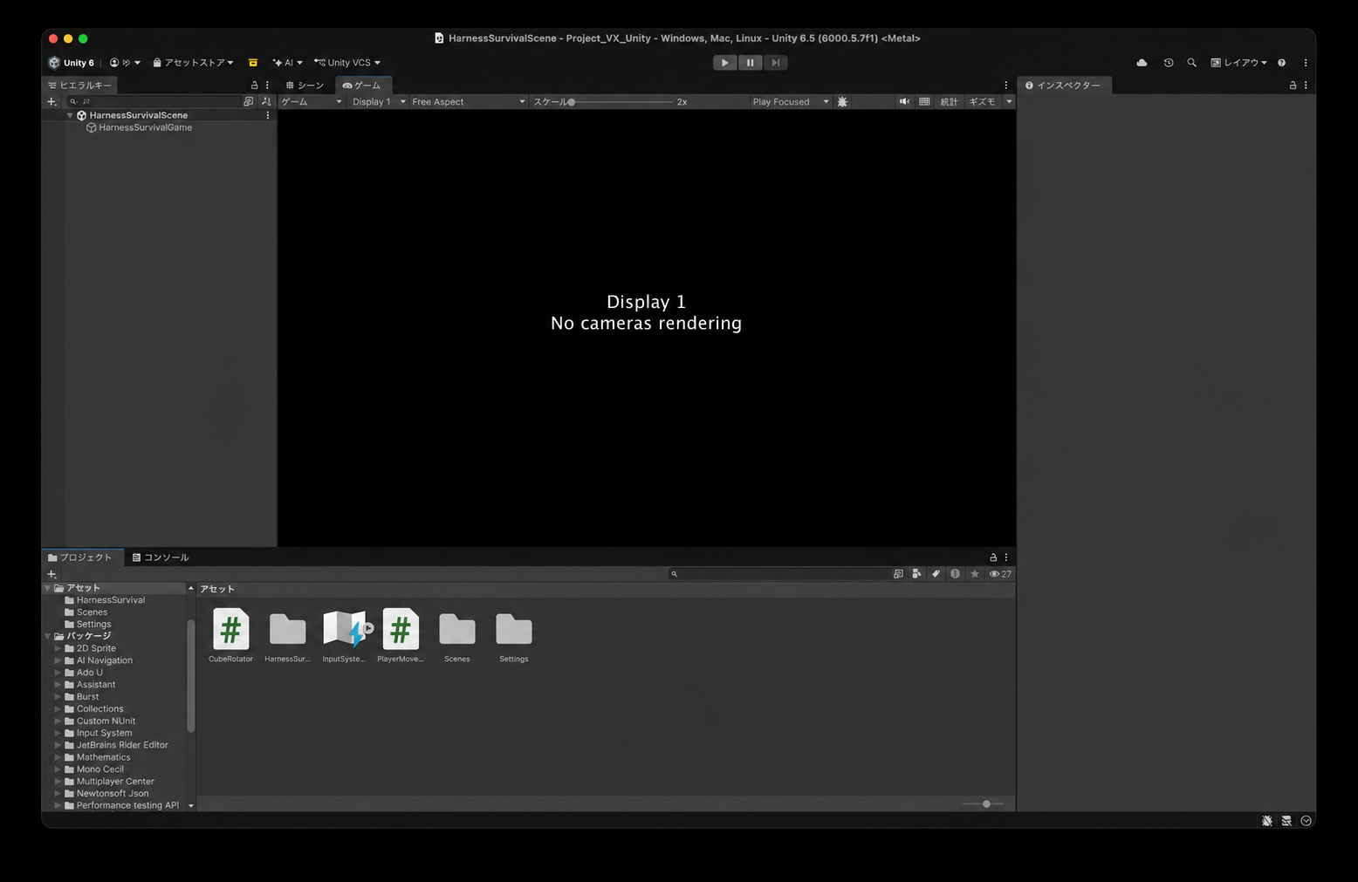
Task: Switch to the シーン scene tab
Action: pos(305,85)
